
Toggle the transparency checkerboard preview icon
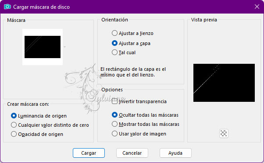[224, 133]
